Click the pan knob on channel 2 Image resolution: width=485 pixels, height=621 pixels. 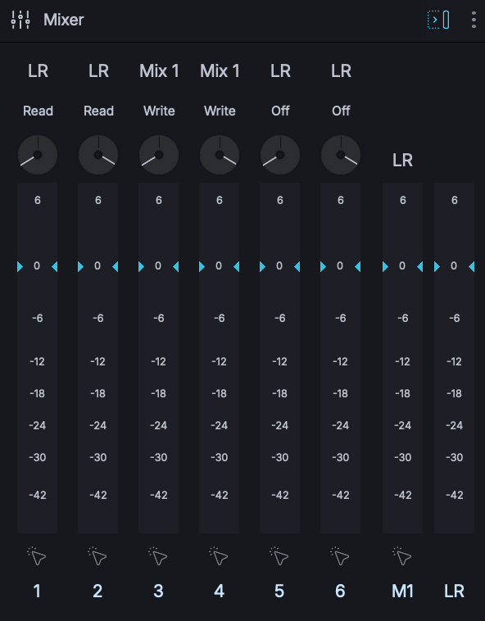[x=98, y=155]
